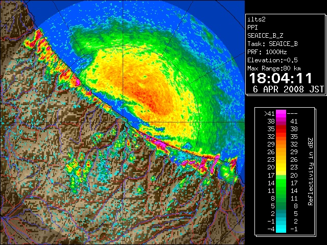This screenshot has width=327, height=245.
Task: Click the 'Reflectivity in dBZ' axis label
Action: (310, 171)
